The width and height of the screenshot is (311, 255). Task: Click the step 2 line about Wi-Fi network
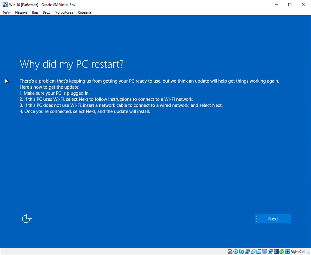107,99
